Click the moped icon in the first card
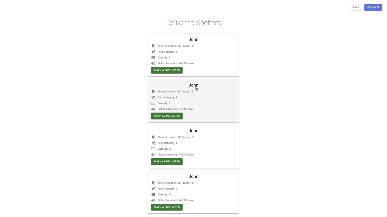This screenshot has height=217, width=387. click(x=153, y=63)
